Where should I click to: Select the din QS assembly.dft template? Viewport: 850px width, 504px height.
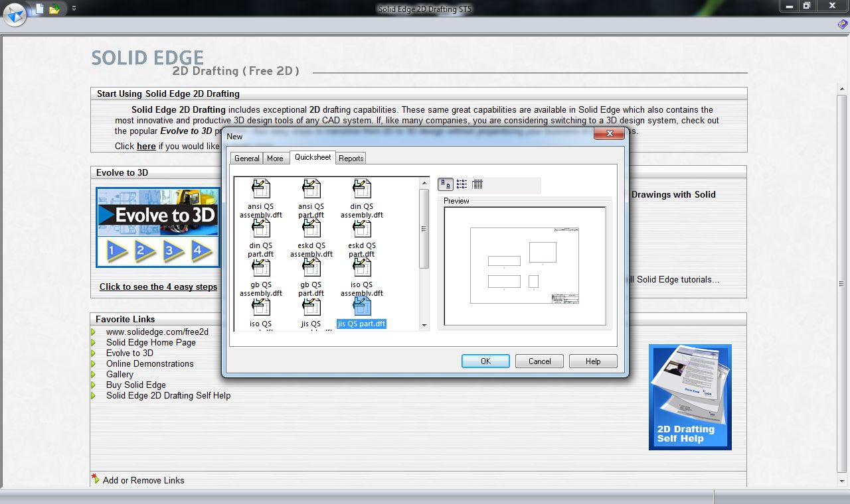362,198
